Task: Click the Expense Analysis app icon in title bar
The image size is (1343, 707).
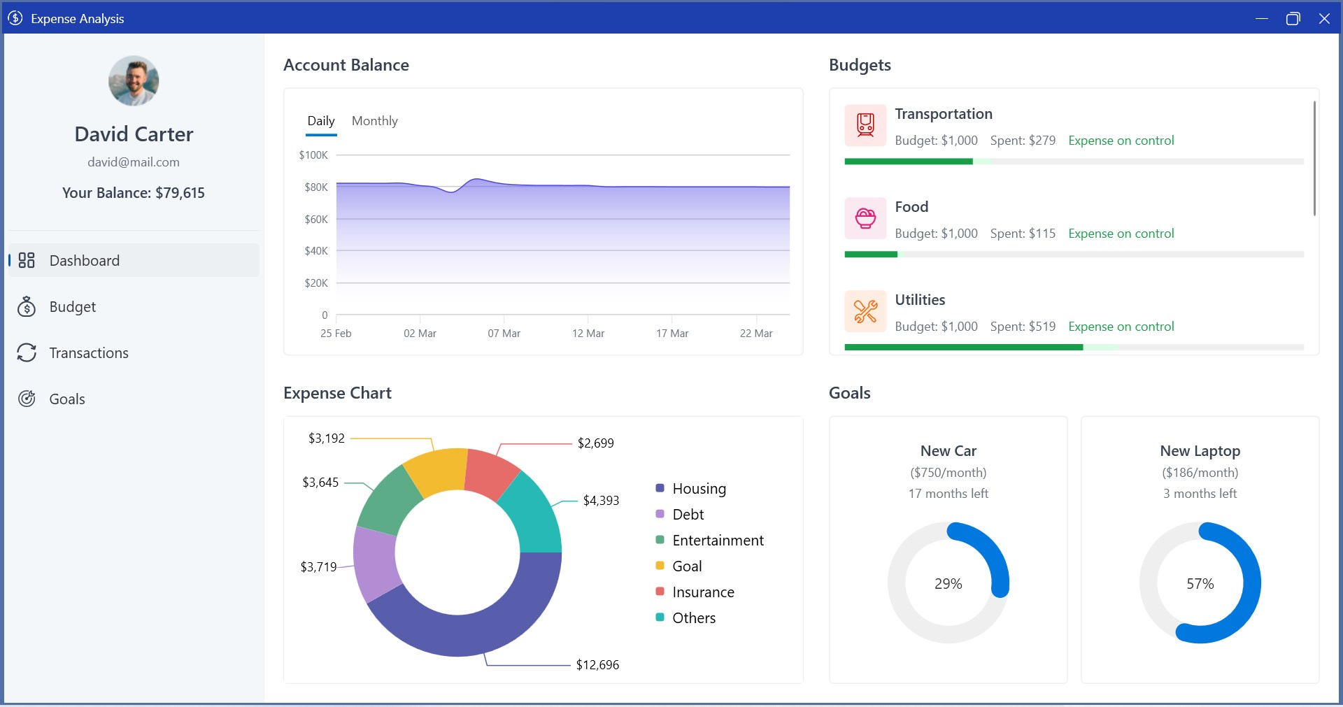Action: [x=15, y=18]
